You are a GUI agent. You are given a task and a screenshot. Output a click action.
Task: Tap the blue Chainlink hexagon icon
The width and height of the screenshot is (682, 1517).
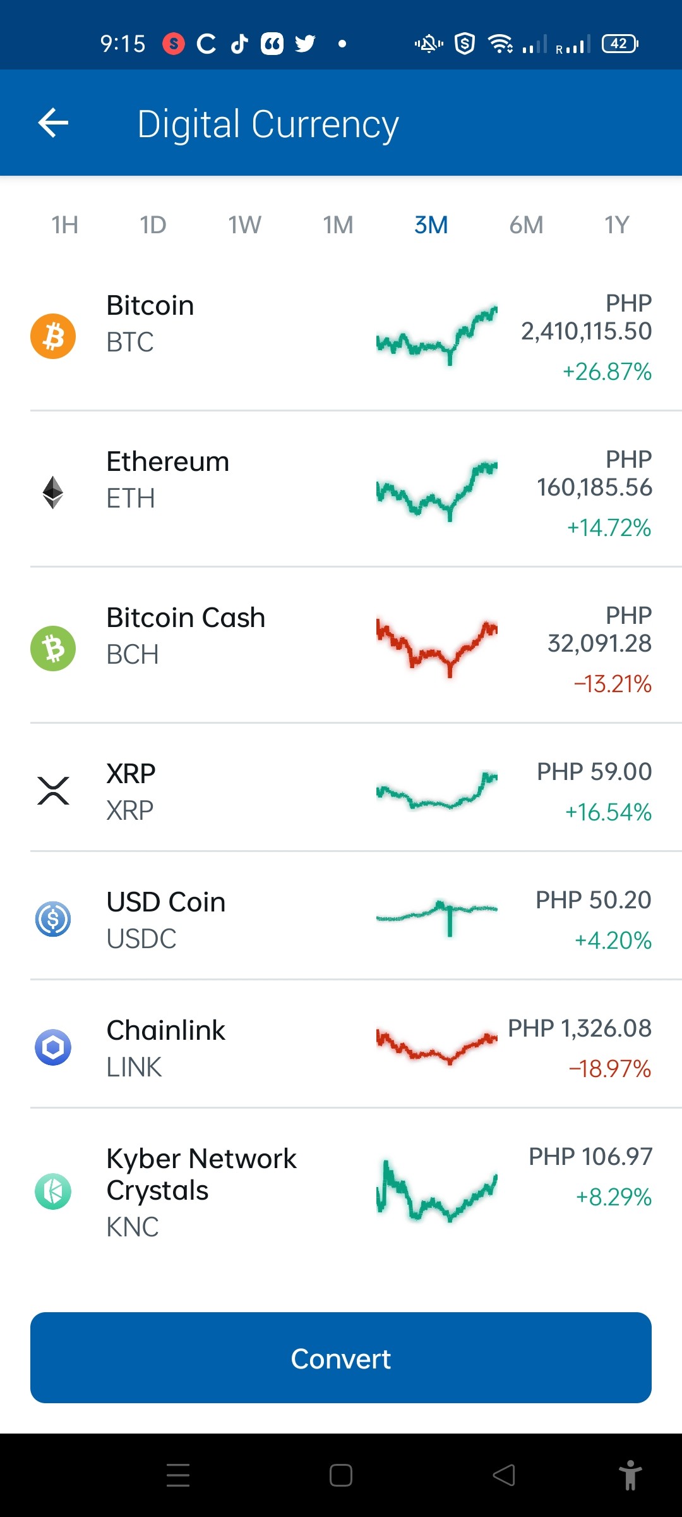[53, 1047]
